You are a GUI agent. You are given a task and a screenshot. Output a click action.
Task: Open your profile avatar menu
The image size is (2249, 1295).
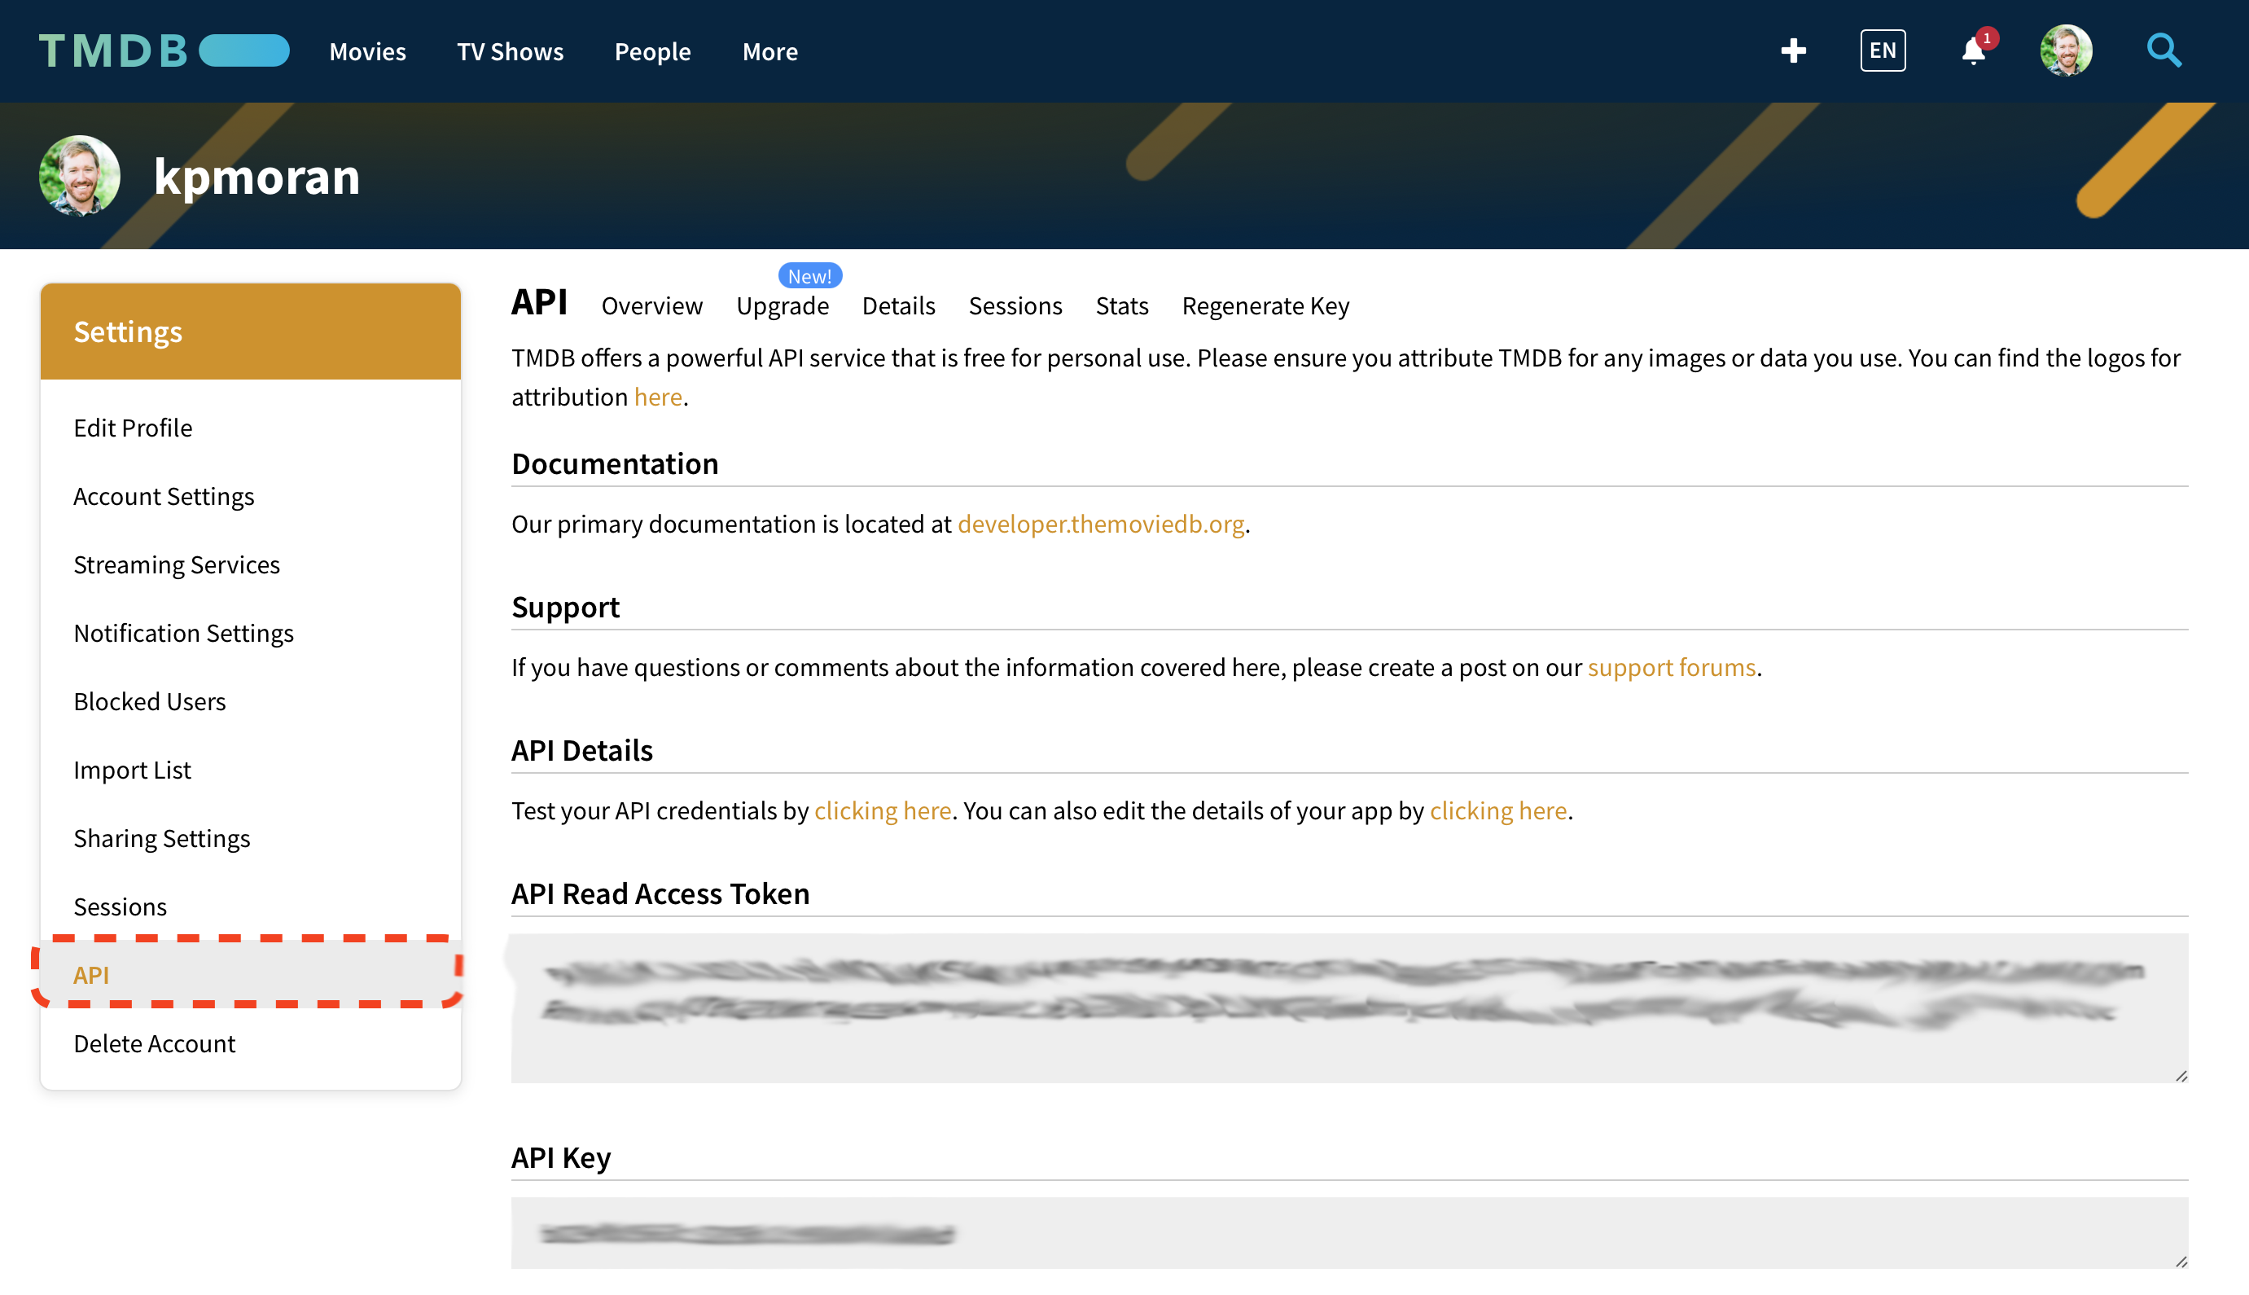[x=2066, y=50]
